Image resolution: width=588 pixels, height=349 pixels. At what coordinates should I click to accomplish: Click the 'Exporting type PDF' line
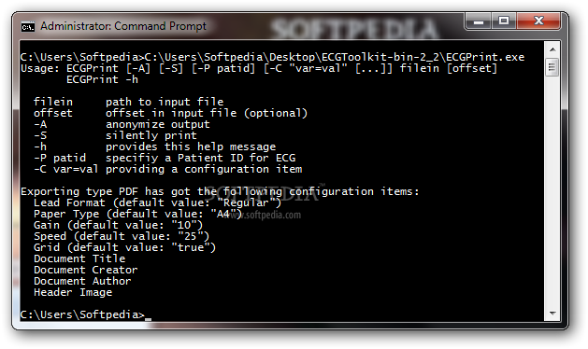pyautogui.click(x=220, y=191)
